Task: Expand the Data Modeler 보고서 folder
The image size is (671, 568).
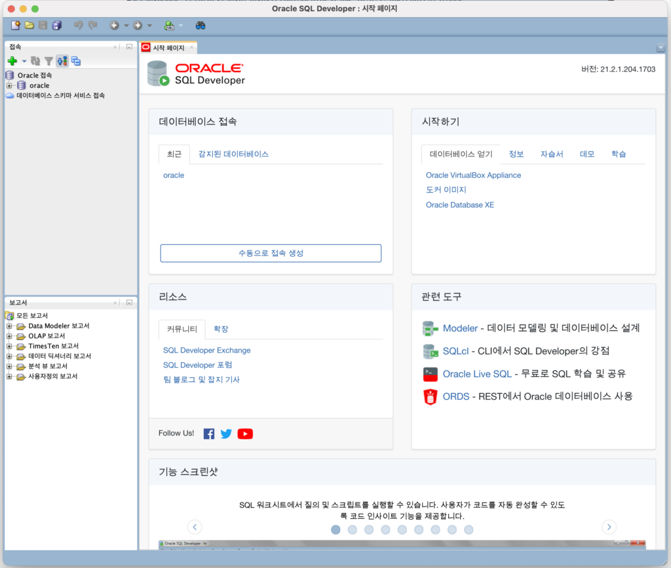Action: tap(9, 326)
